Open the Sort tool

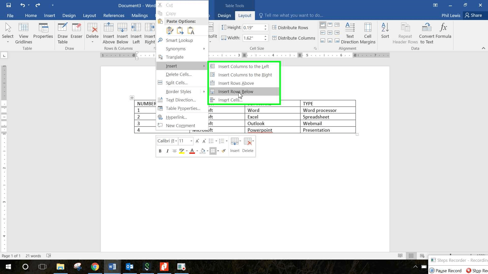pyautogui.click(x=385, y=32)
